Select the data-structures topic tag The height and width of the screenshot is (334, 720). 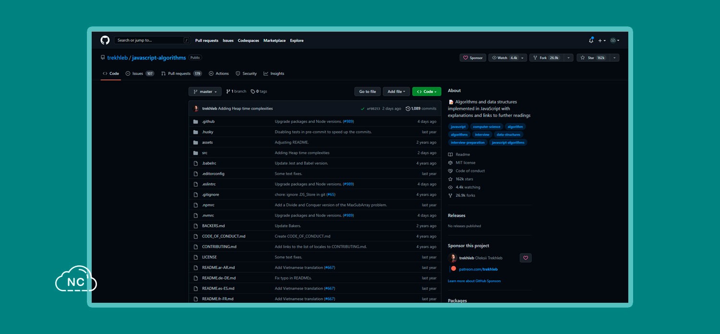click(x=508, y=135)
